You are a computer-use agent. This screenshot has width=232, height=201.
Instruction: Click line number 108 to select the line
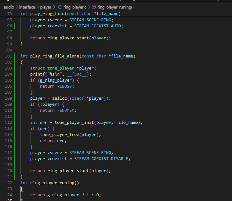pyautogui.click(x=9, y=98)
